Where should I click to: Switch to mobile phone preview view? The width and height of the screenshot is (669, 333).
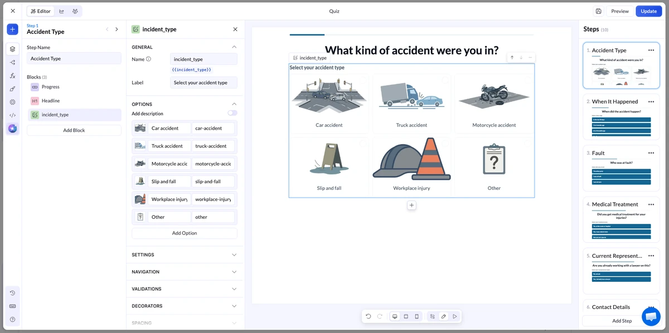point(416,316)
